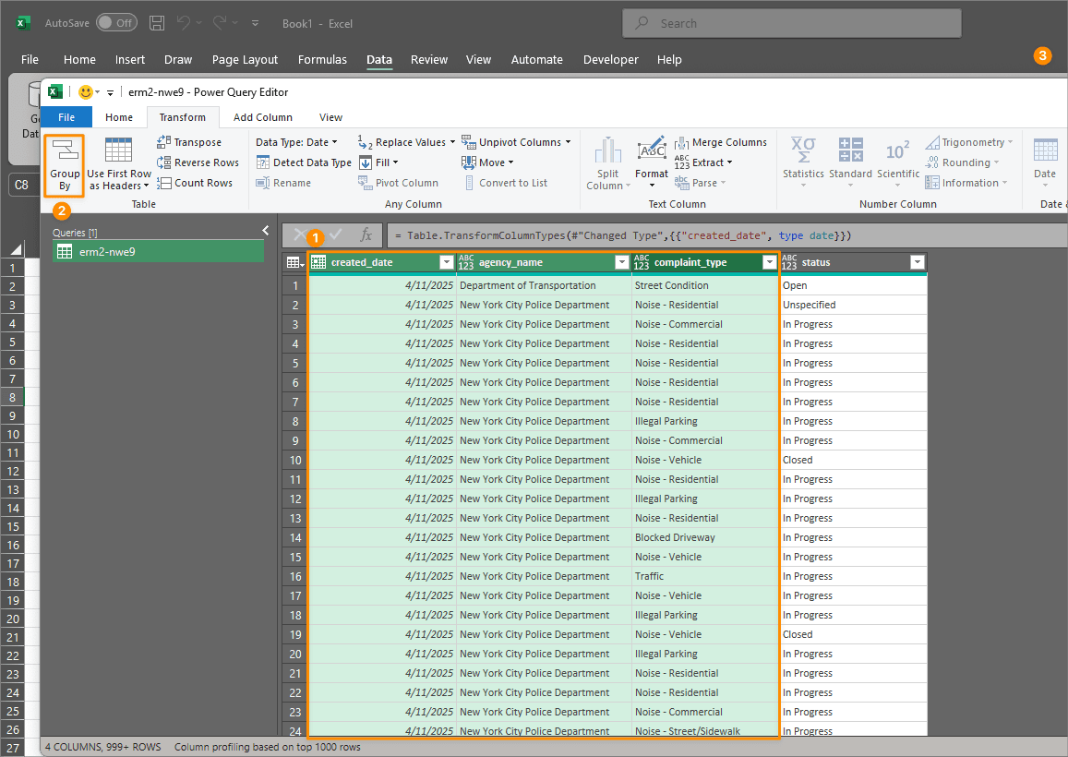1068x757 pixels.
Task: Open Excel Automate tab
Action: tap(536, 59)
